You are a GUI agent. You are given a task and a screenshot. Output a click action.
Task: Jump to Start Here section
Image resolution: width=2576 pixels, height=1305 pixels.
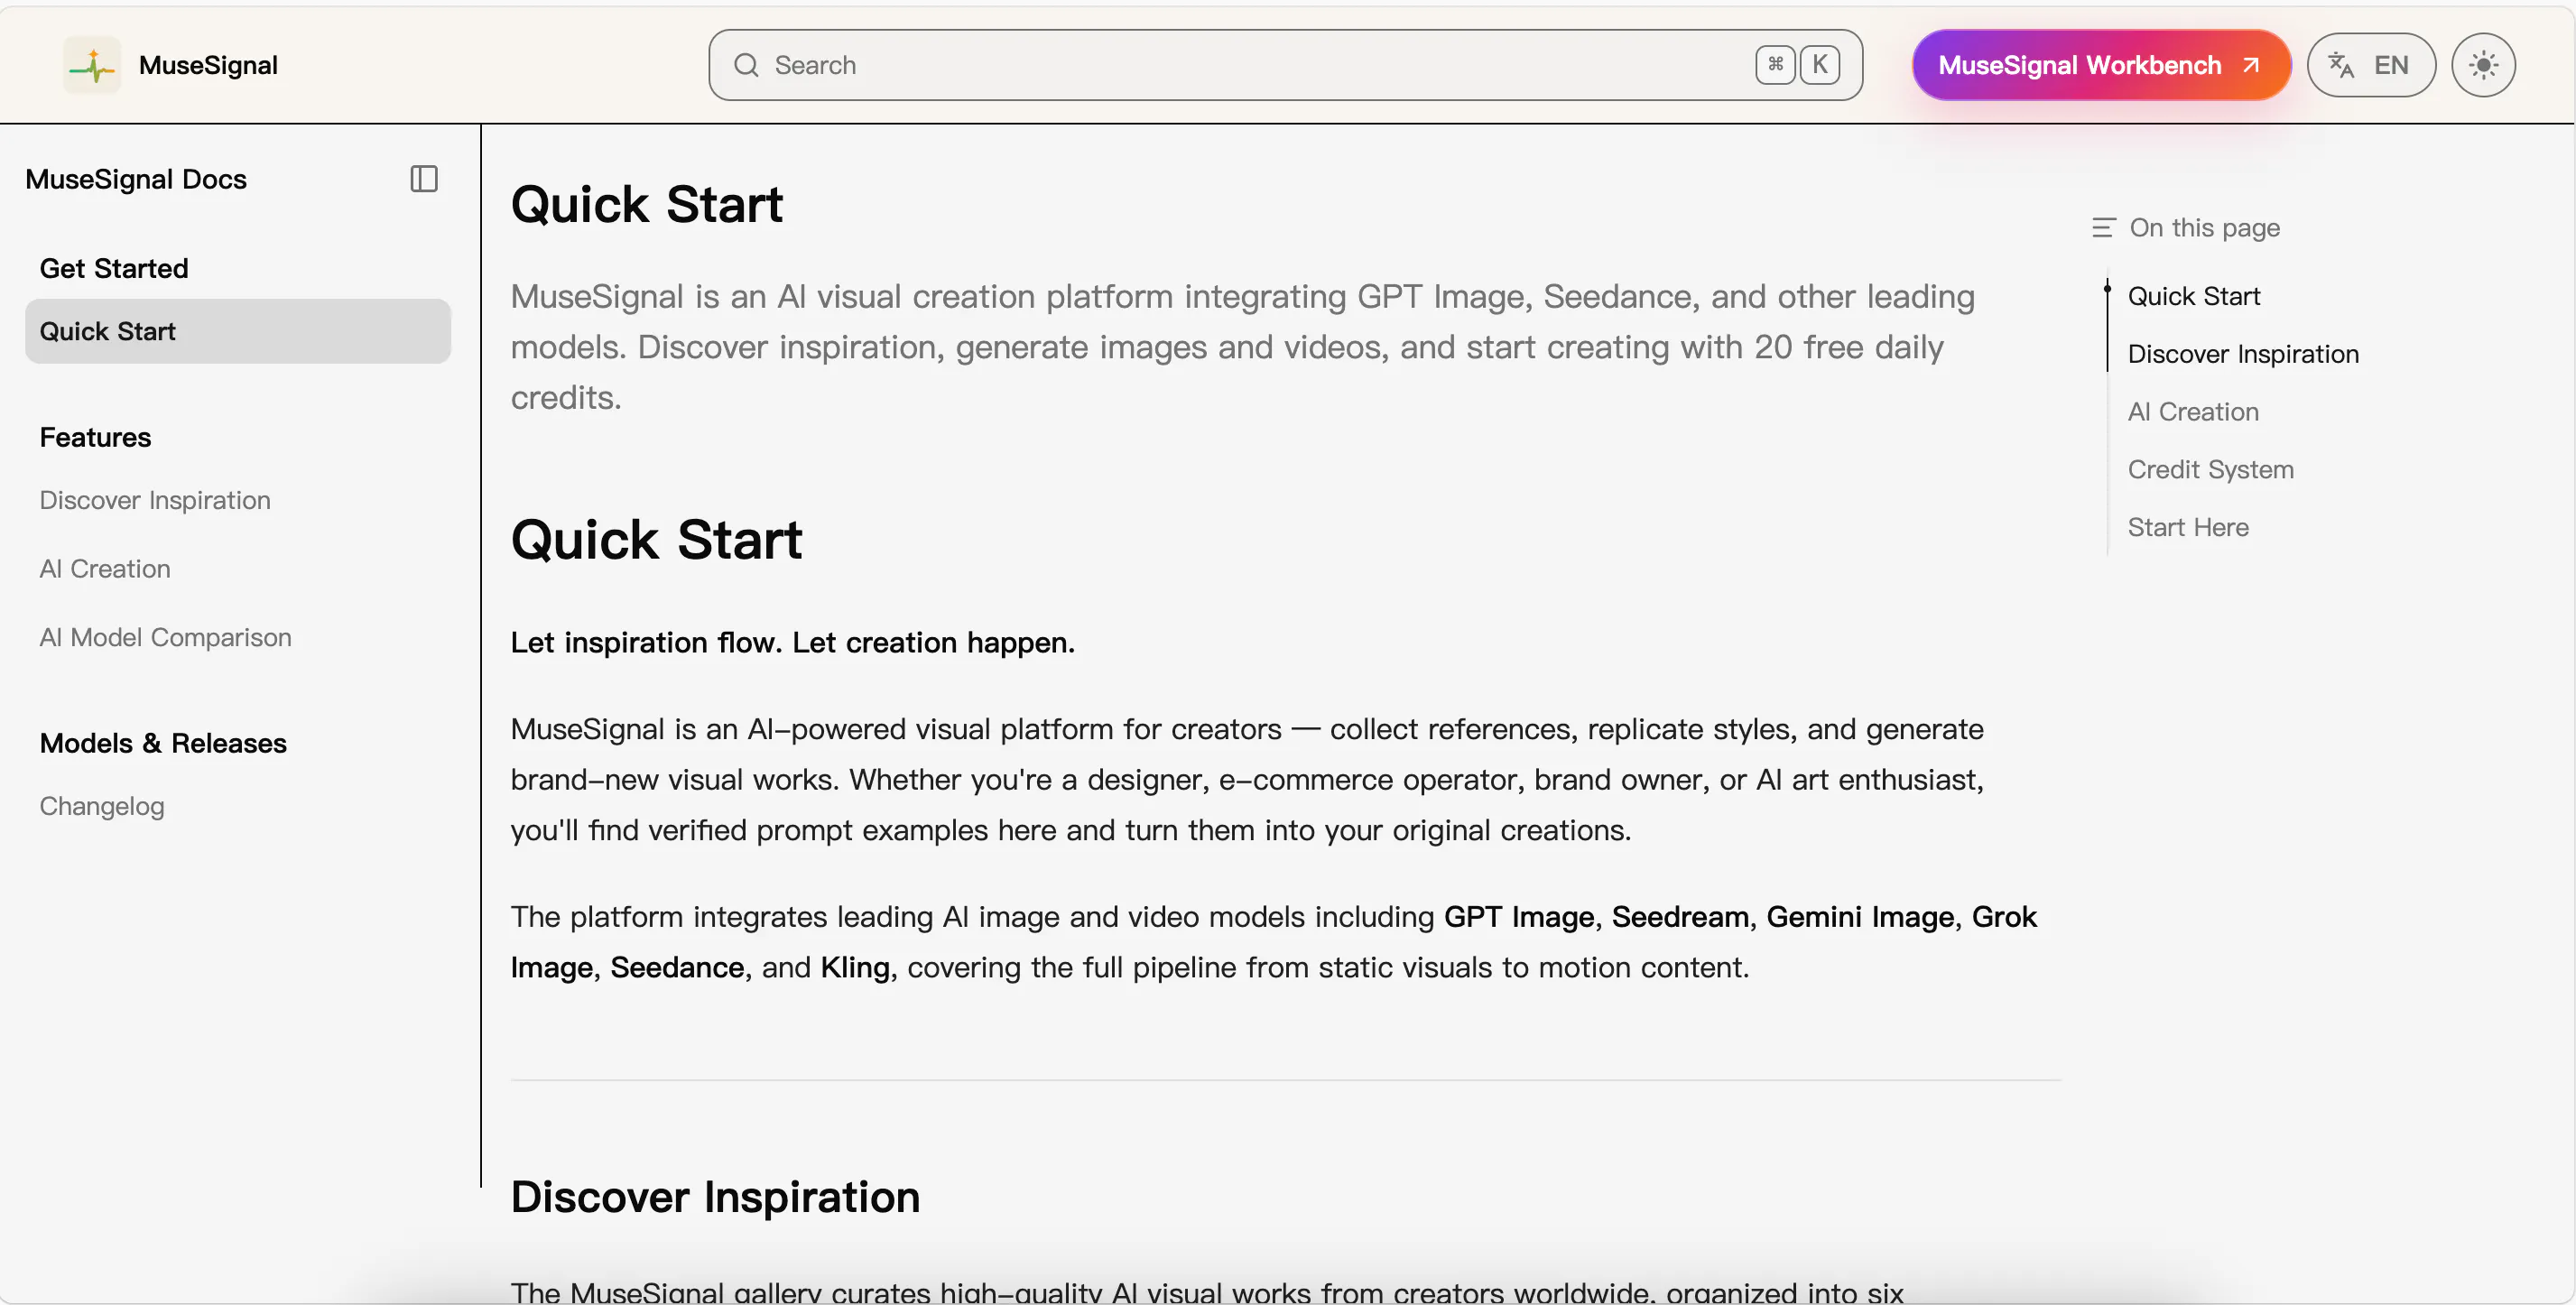click(x=2188, y=527)
